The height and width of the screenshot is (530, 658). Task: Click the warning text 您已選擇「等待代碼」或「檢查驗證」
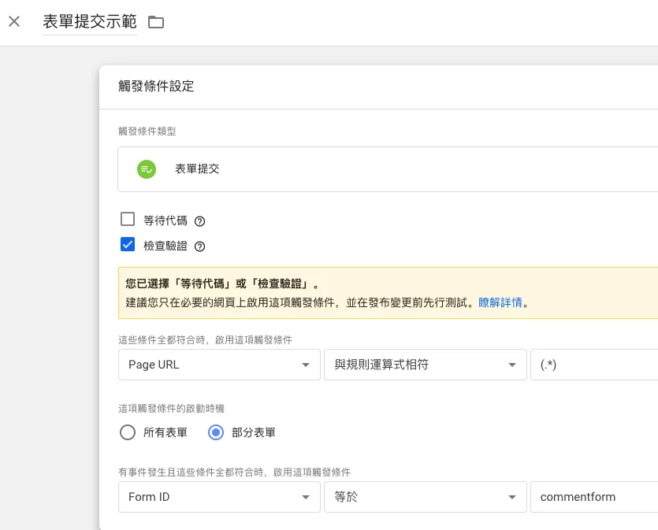point(221,284)
